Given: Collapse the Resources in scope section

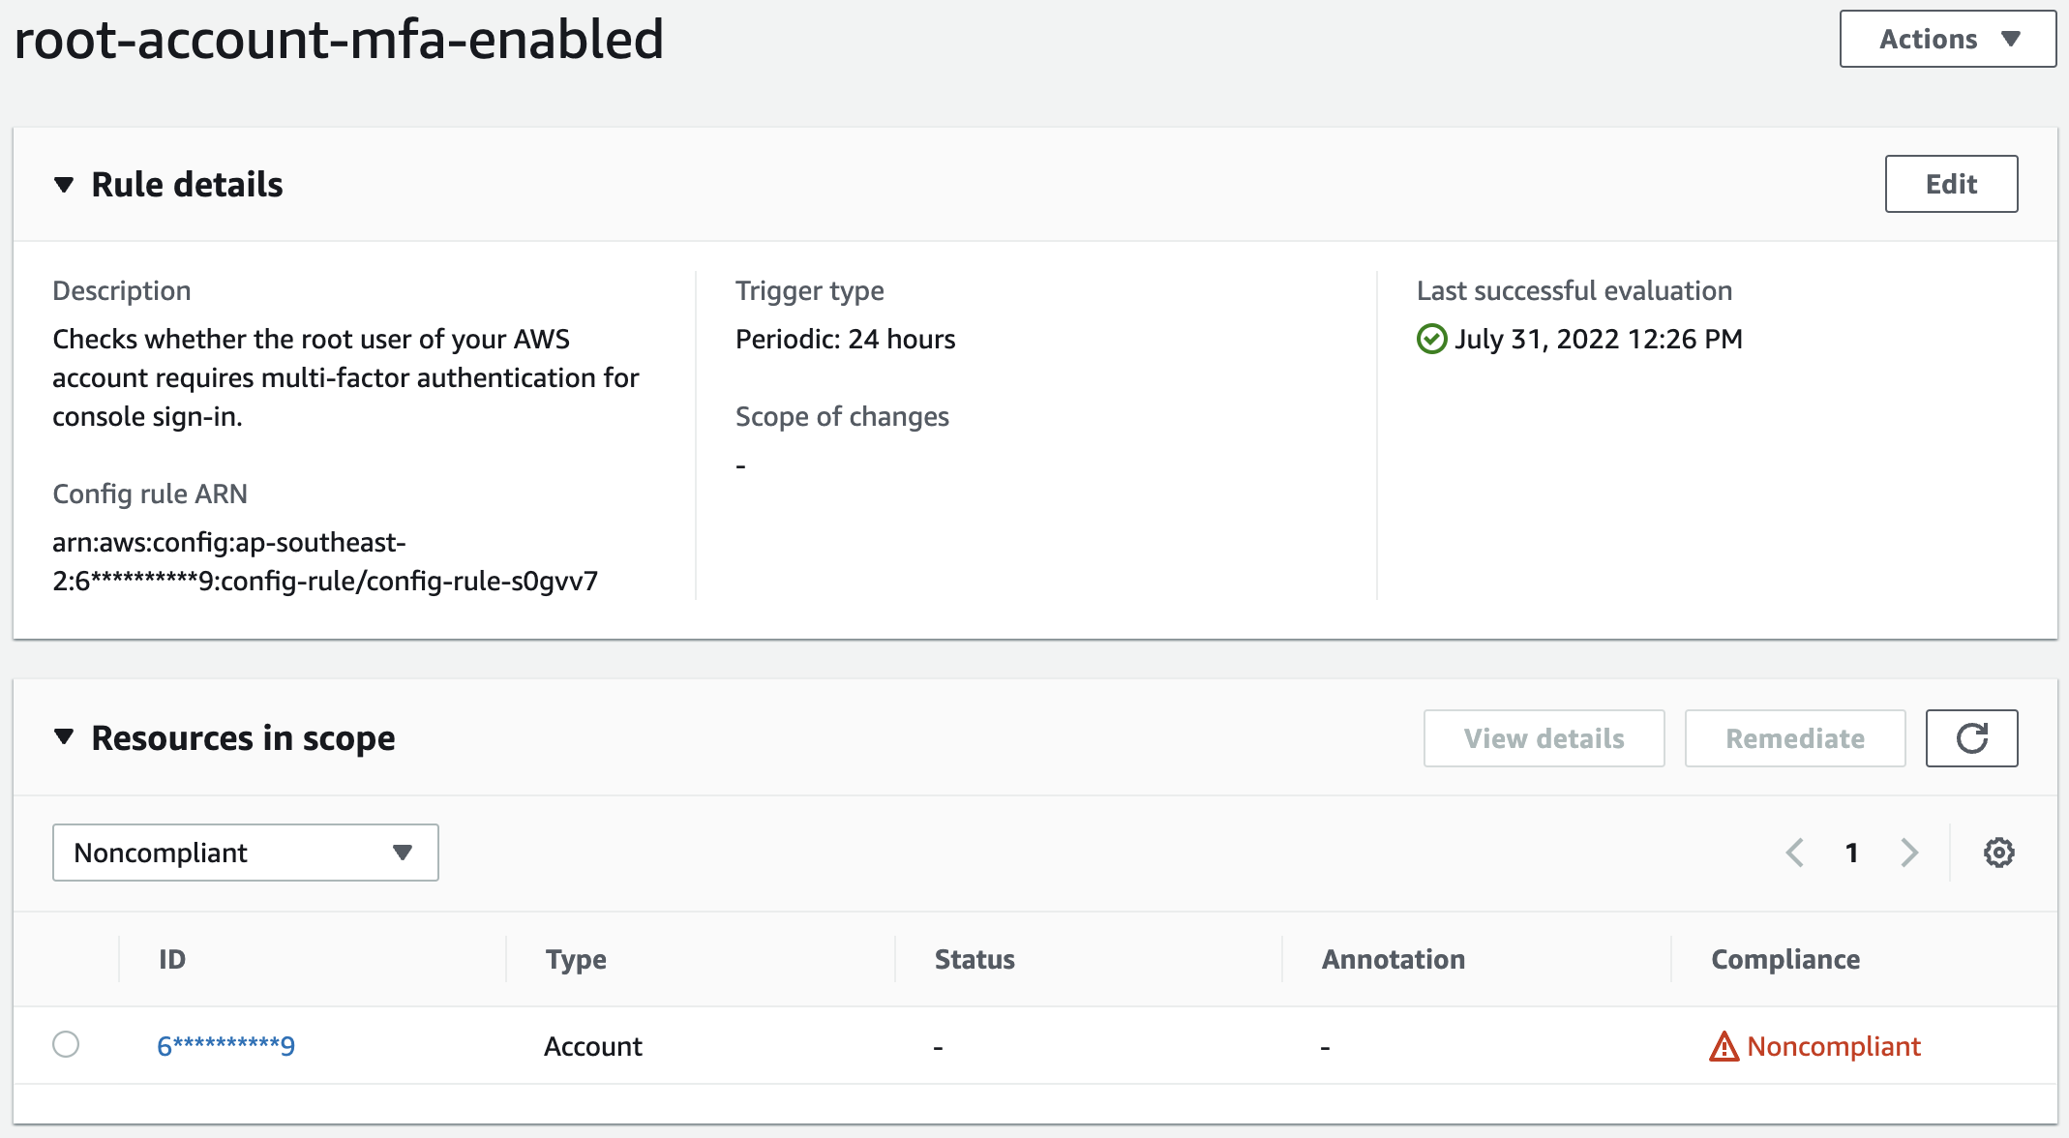Looking at the screenshot, I should [x=64, y=737].
